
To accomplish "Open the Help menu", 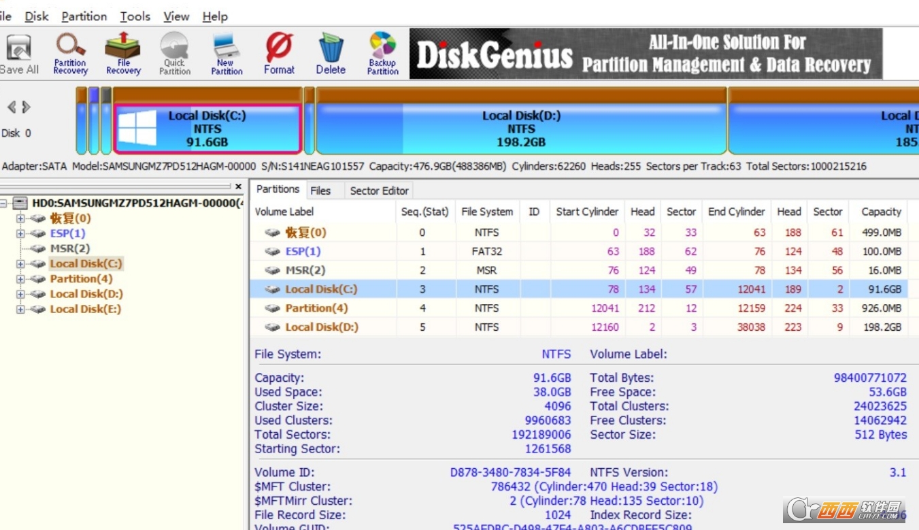I will pos(215,16).
